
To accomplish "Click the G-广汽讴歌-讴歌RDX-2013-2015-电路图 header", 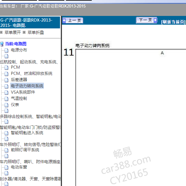I will coord(30,22).
